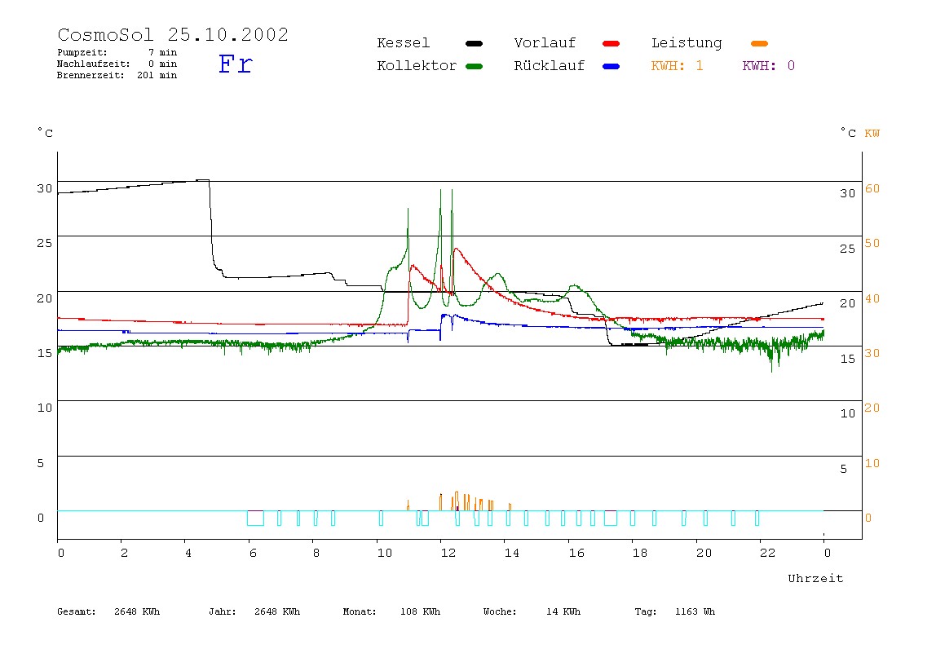Click the 'Kessel' legend label
Screen dimensions: 936x662
(403, 43)
